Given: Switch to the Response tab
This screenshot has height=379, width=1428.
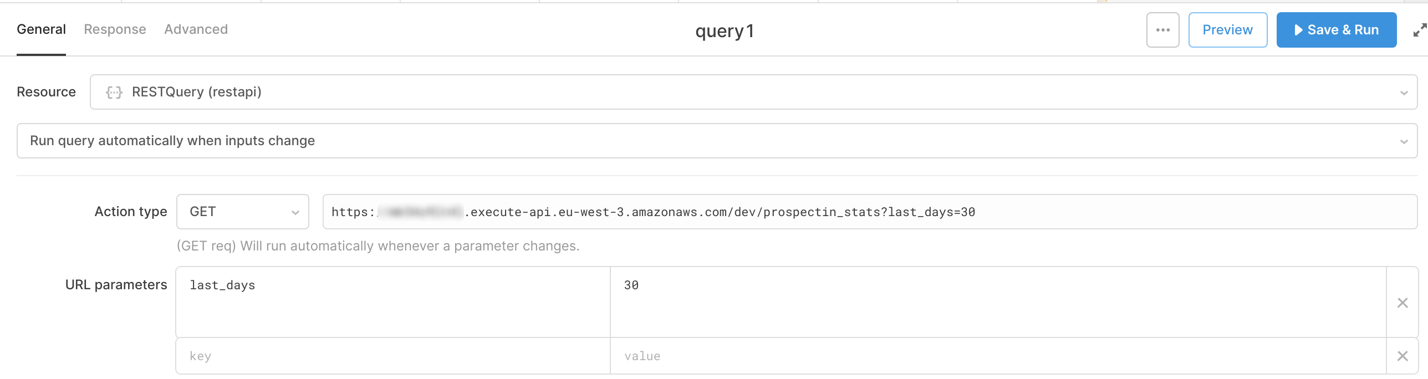Looking at the screenshot, I should tap(115, 29).
